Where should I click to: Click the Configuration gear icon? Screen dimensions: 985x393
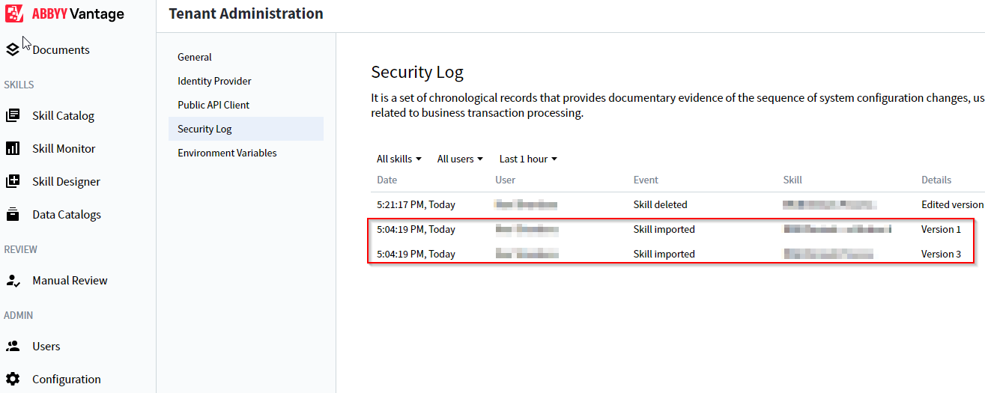coord(13,379)
